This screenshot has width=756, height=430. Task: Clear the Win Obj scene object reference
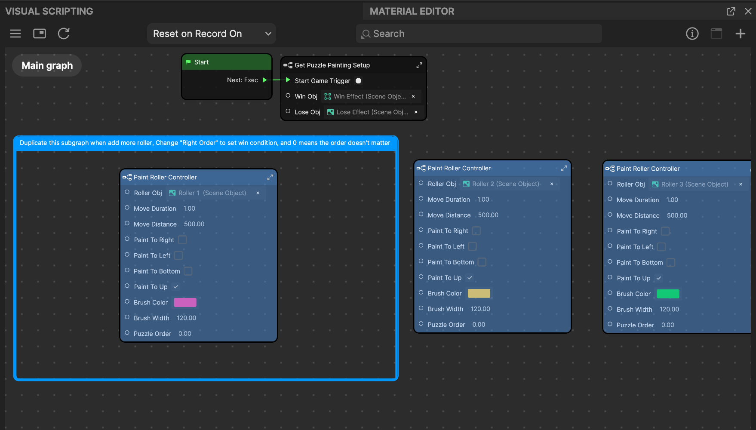point(413,96)
